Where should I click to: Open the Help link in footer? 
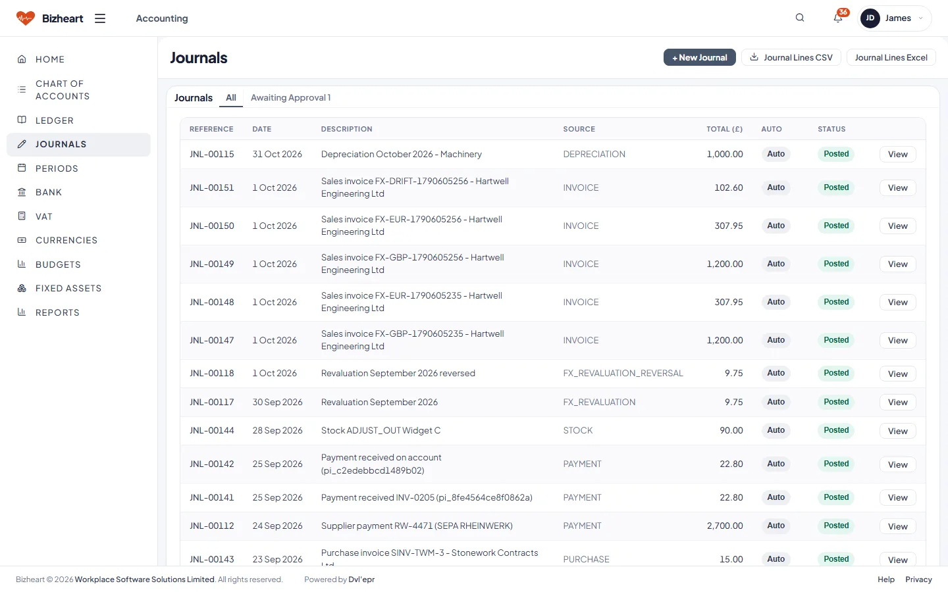[x=886, y=580]
